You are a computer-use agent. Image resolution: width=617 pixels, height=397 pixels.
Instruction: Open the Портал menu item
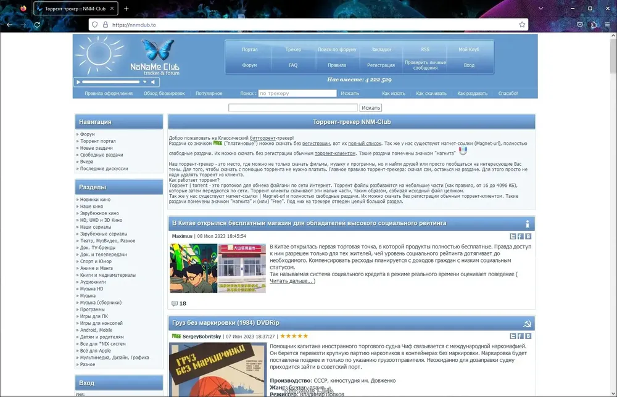click(249, 49)
